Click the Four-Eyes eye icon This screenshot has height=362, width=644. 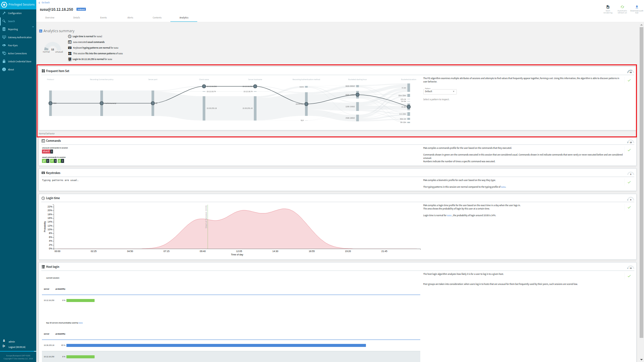(x=4, y=45)
